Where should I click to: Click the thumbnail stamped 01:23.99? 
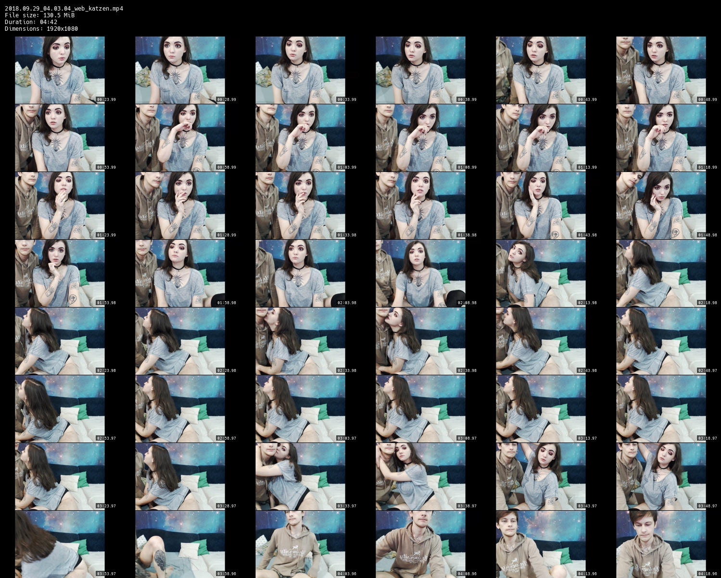point(60,206)
